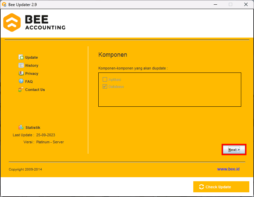Click the Check Update button
The height and width of the screenshot is (197, 254).
tap(221, 187)
